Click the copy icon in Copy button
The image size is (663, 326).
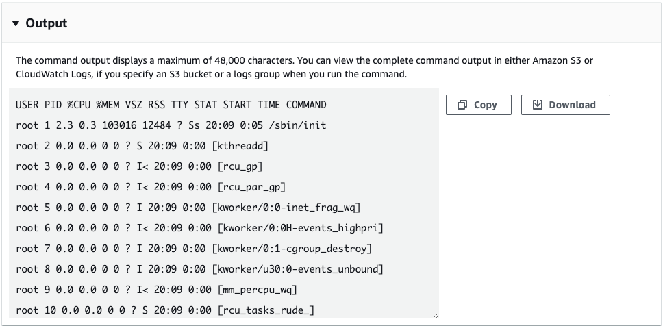point(462,105)
